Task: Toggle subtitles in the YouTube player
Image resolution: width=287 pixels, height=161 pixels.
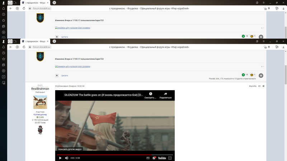Action: 148,158
